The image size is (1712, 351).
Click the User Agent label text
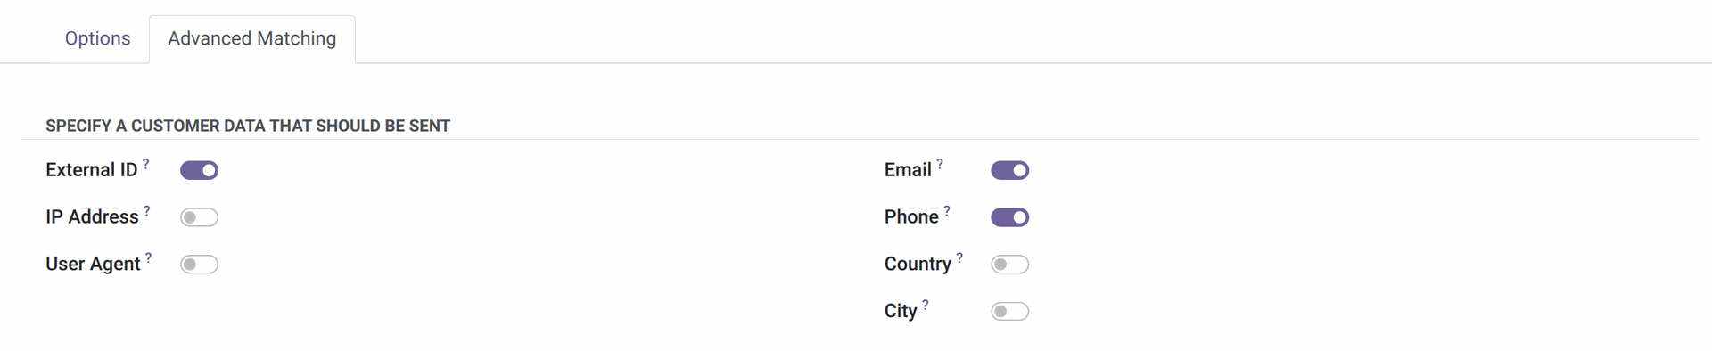tap(93, 265)
